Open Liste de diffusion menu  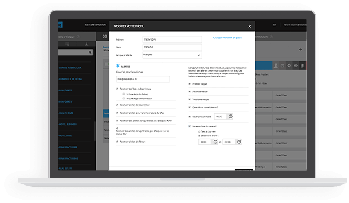(x=95, y=25)
